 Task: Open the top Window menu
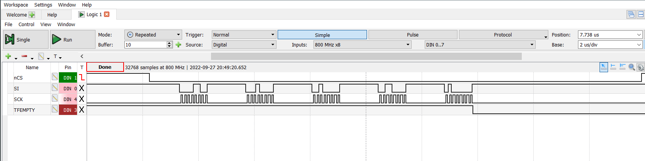point(67,5)
